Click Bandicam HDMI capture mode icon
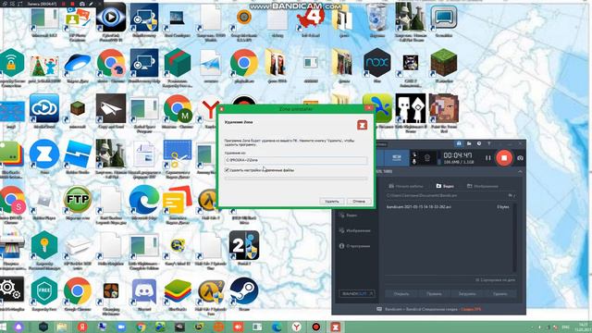The width and height of the screenshot is (592, 333). (x=397, y=157)
